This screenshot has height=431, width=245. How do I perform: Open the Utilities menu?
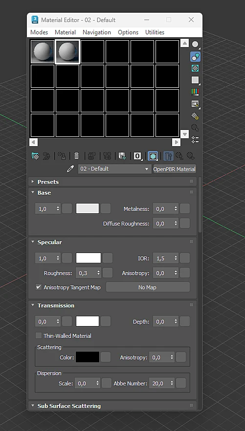point(155,32)
